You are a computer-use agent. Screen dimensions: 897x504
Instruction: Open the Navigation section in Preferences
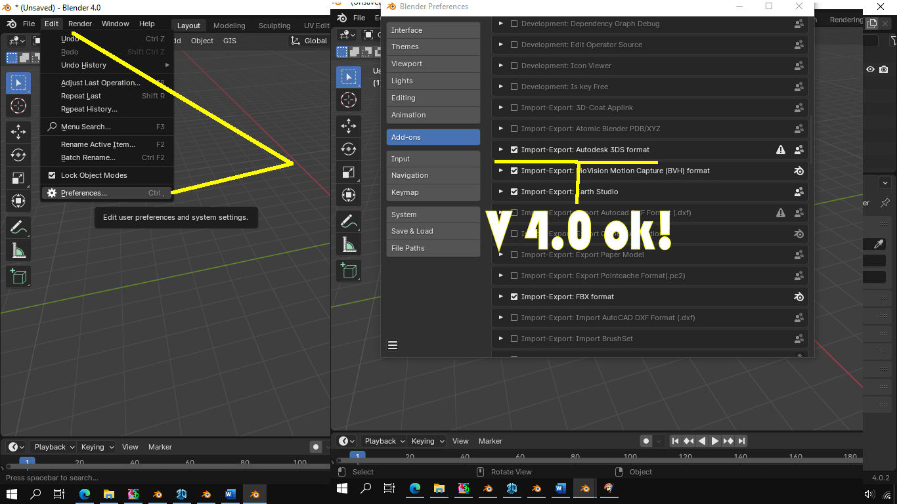tap(433, 175)
